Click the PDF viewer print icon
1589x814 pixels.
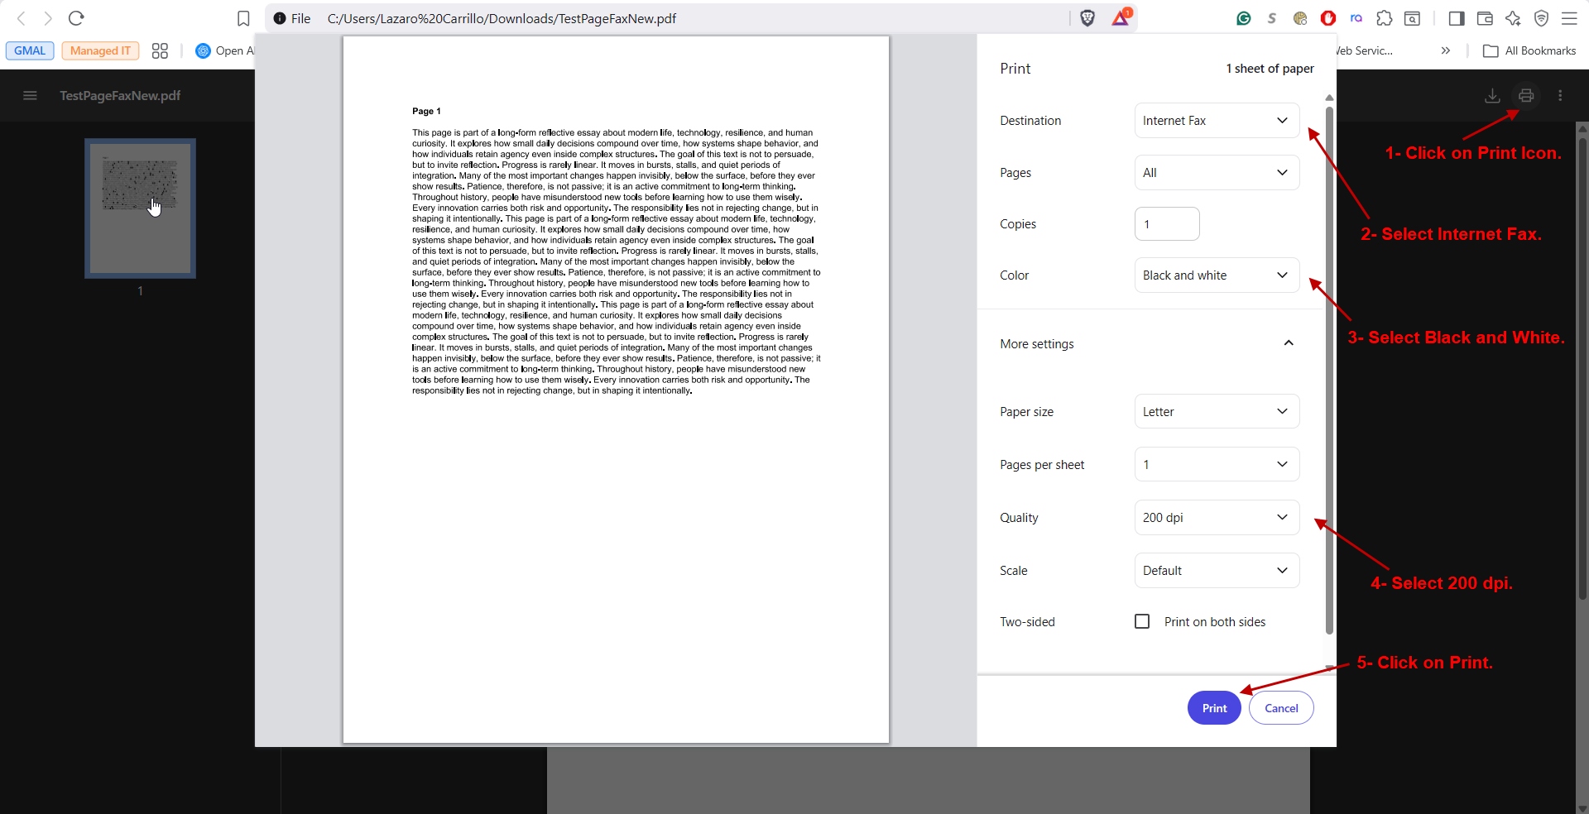(x=1526, y=96)
